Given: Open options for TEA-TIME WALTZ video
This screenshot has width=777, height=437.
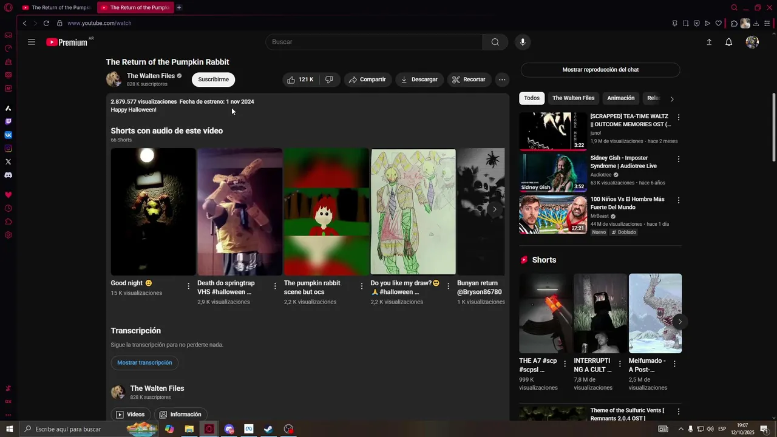Looking at the screenshot, I should (x=679, y=117).
